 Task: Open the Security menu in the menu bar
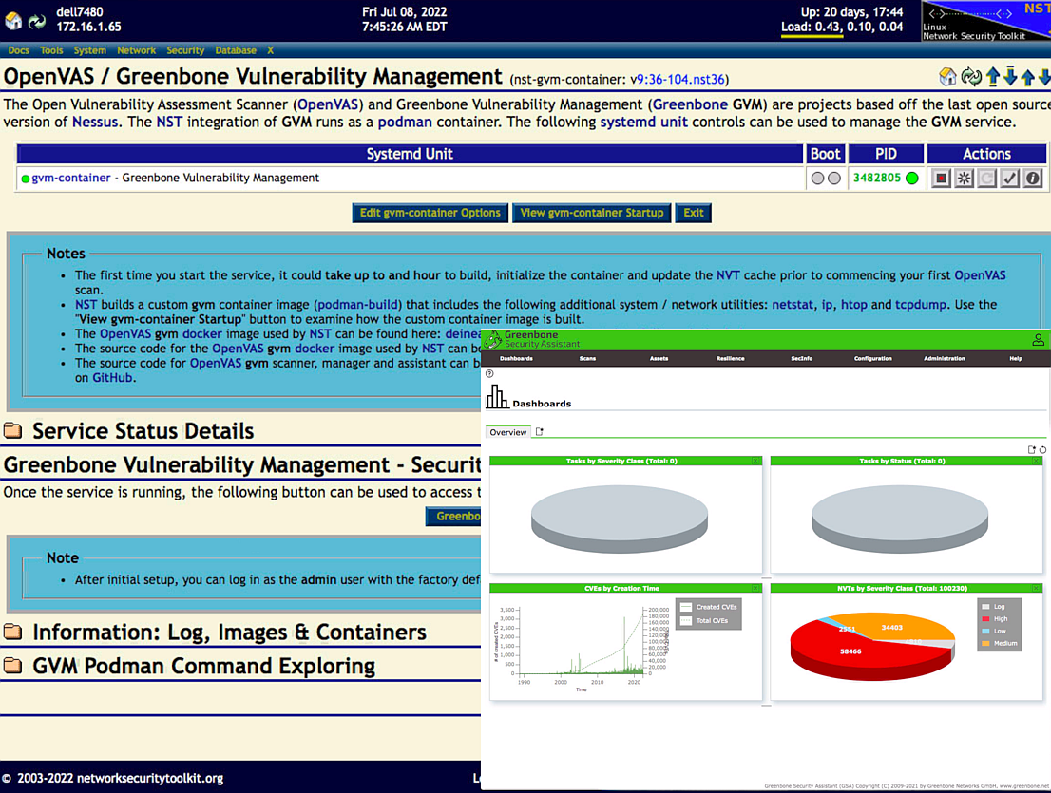point(185,50)
